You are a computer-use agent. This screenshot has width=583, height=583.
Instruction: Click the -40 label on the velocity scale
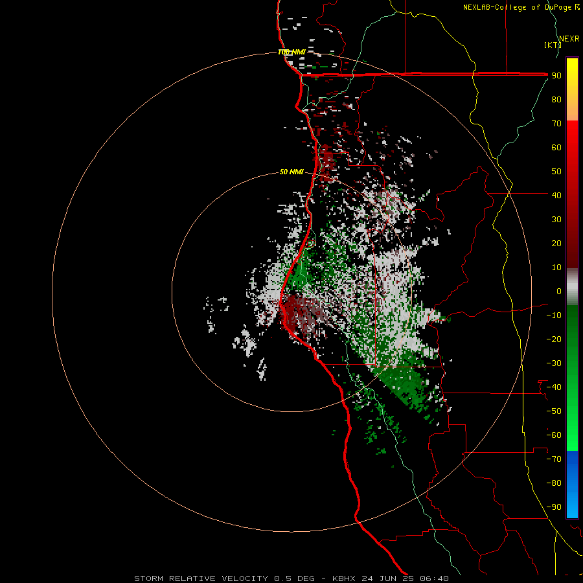(x=554, y=387)
